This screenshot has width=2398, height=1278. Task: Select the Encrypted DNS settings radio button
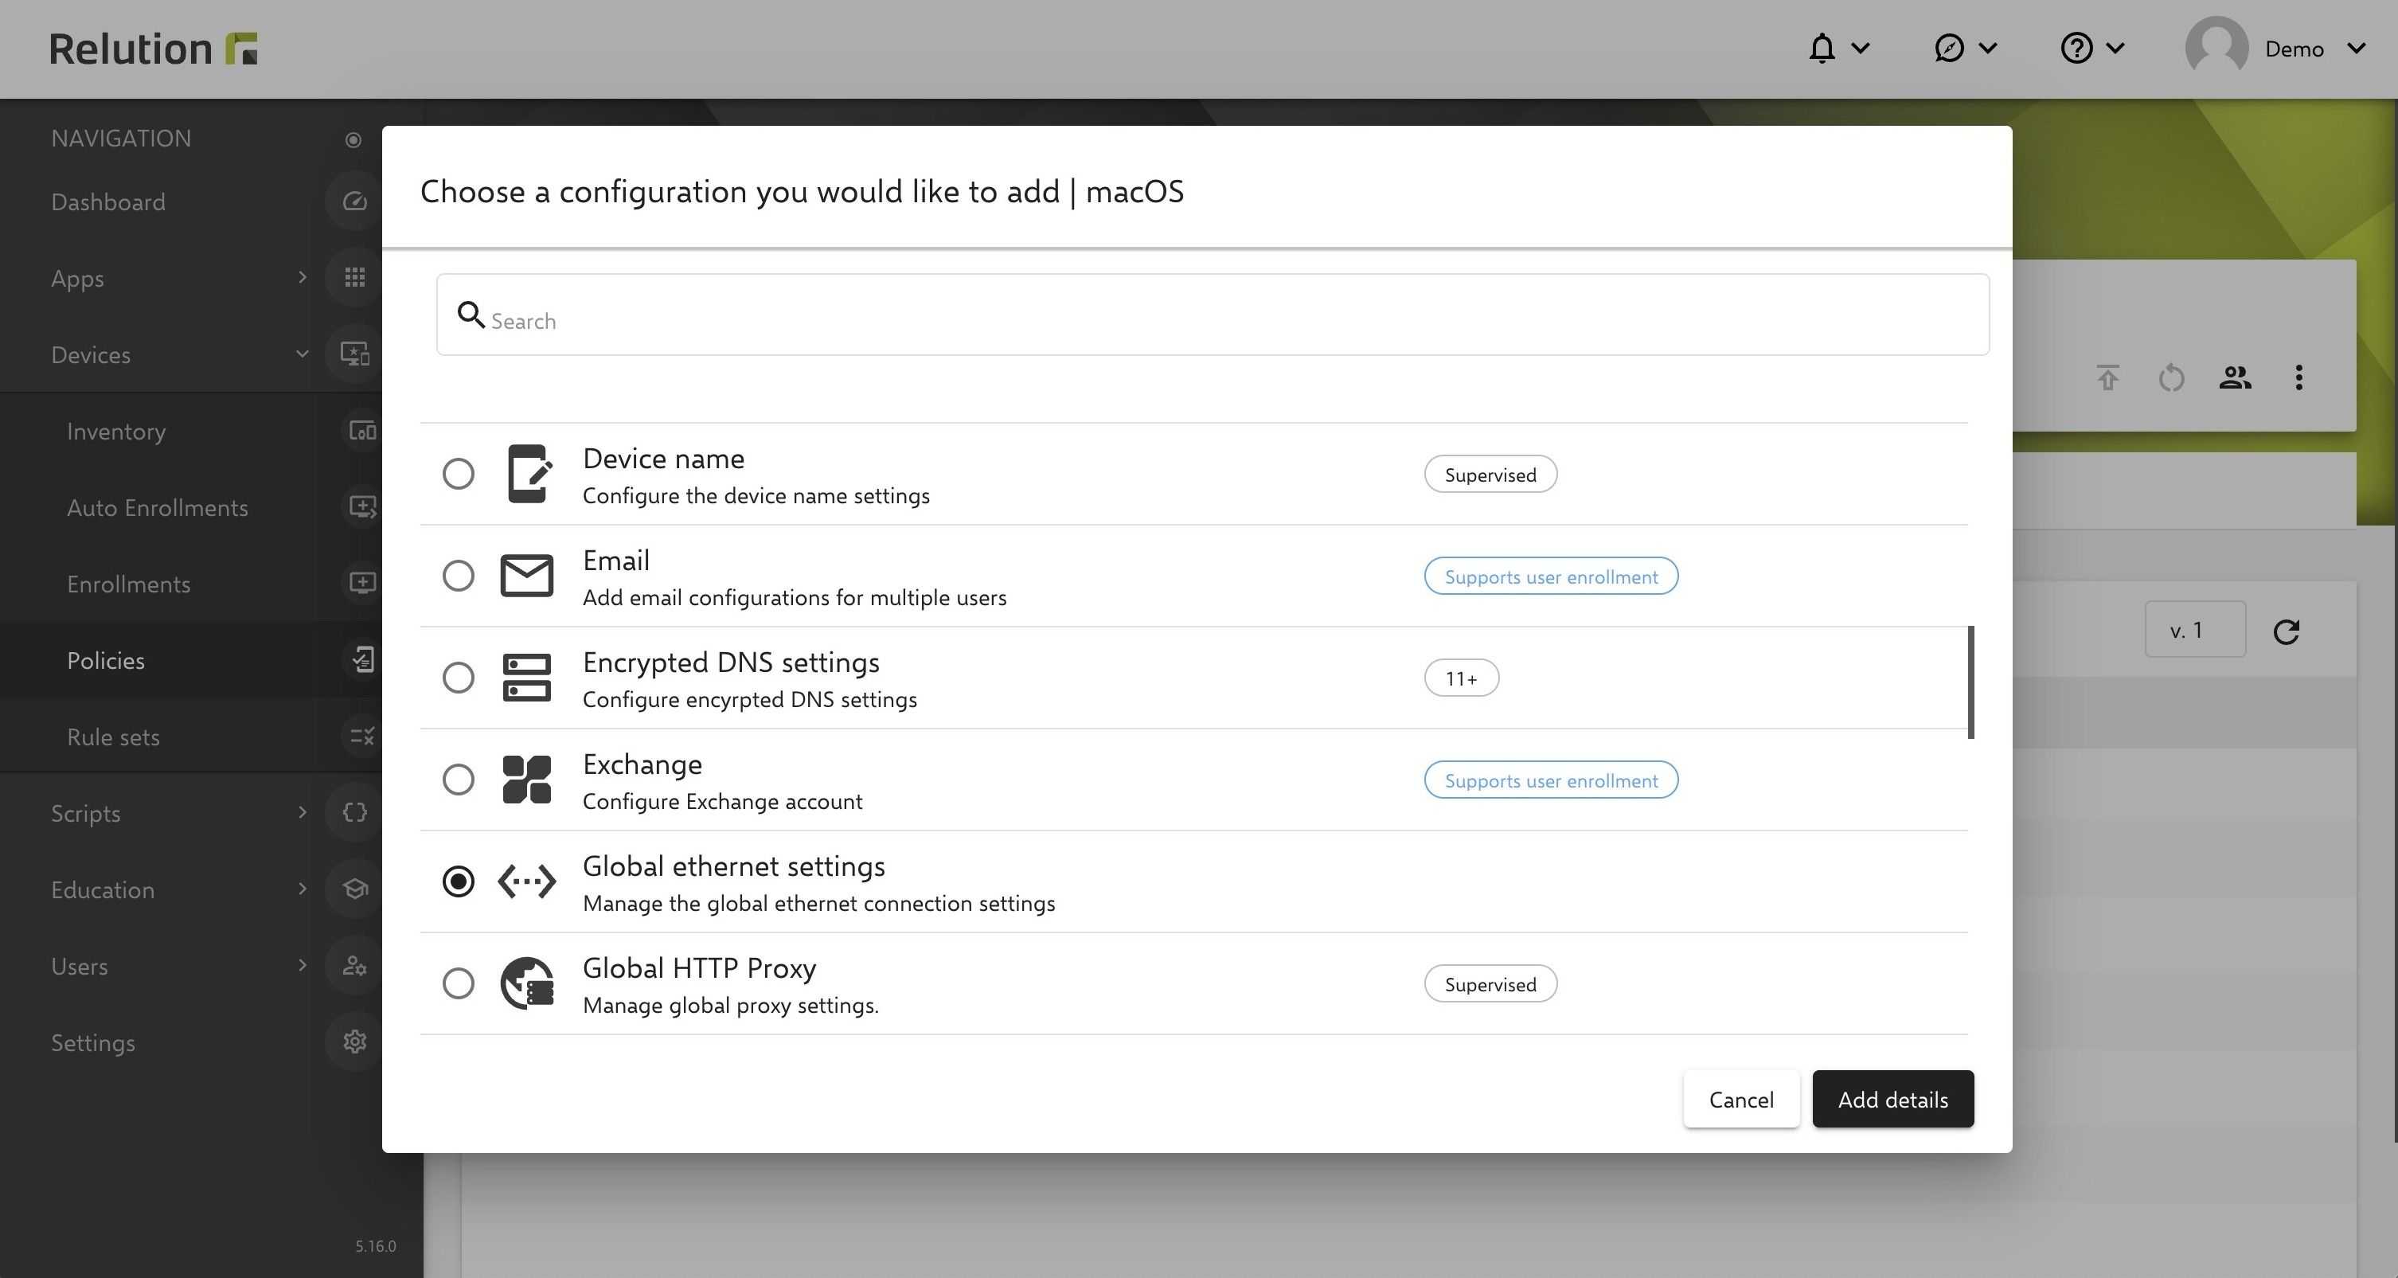tap(458, 678)
